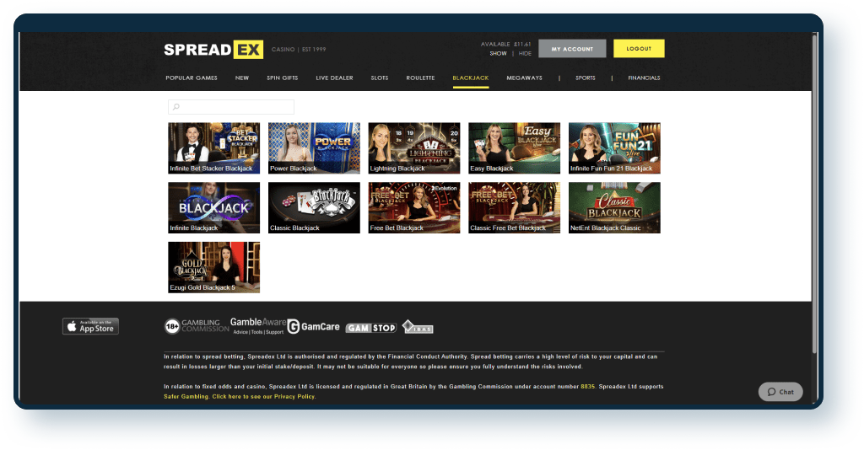Image resolution: width=864 pixels, height=450 pixels.
Task: Open the Megaways tab
Action: (x=524, y=78)
